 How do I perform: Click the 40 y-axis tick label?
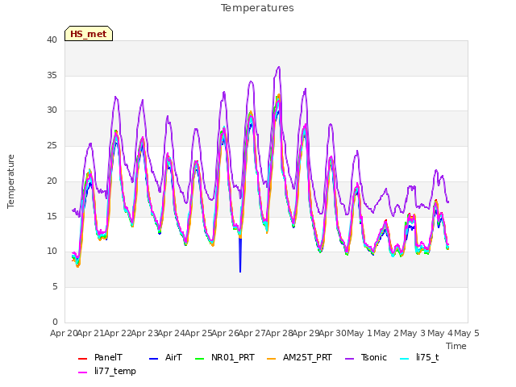tap(52, 40)
